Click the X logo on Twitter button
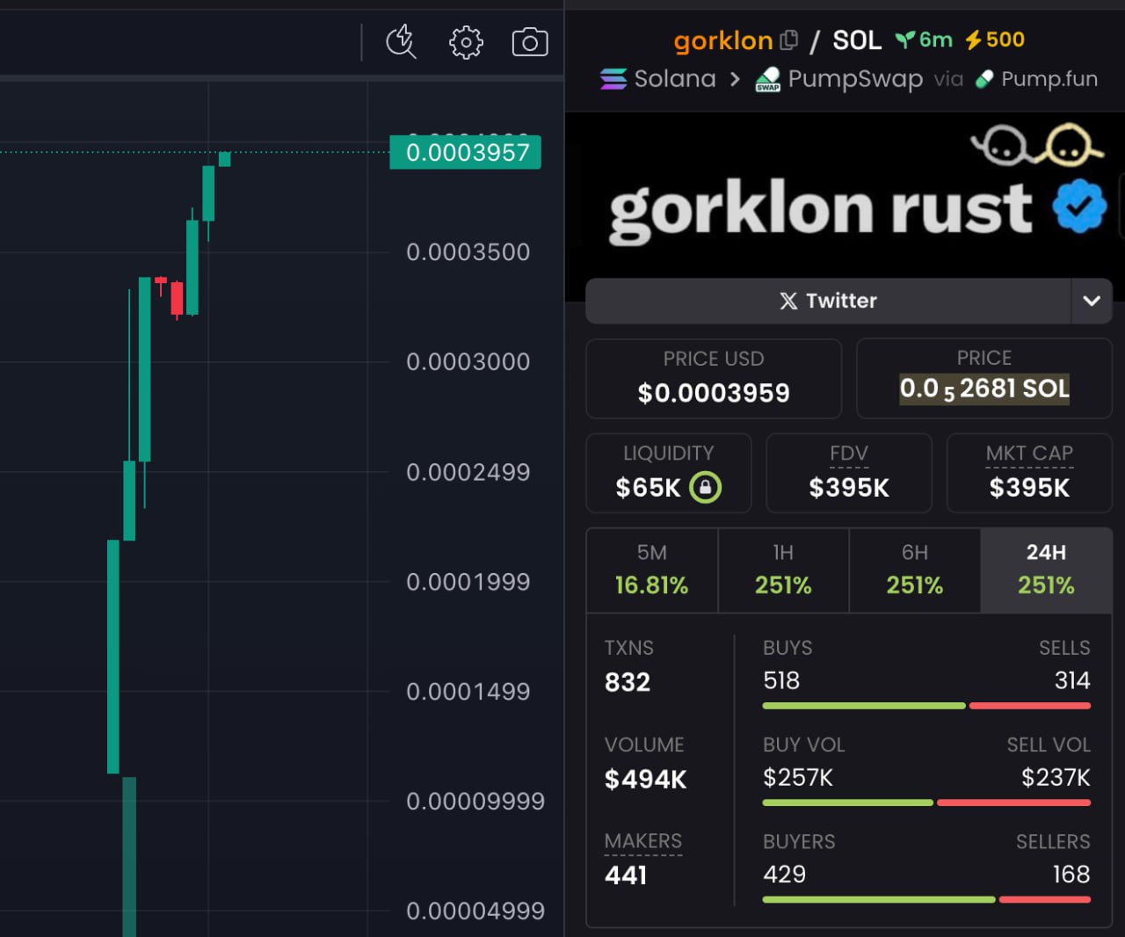The image size is (1125, 937). (788, 301)
